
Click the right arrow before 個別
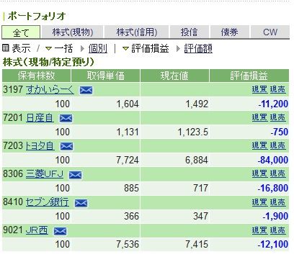coord(83,49)
